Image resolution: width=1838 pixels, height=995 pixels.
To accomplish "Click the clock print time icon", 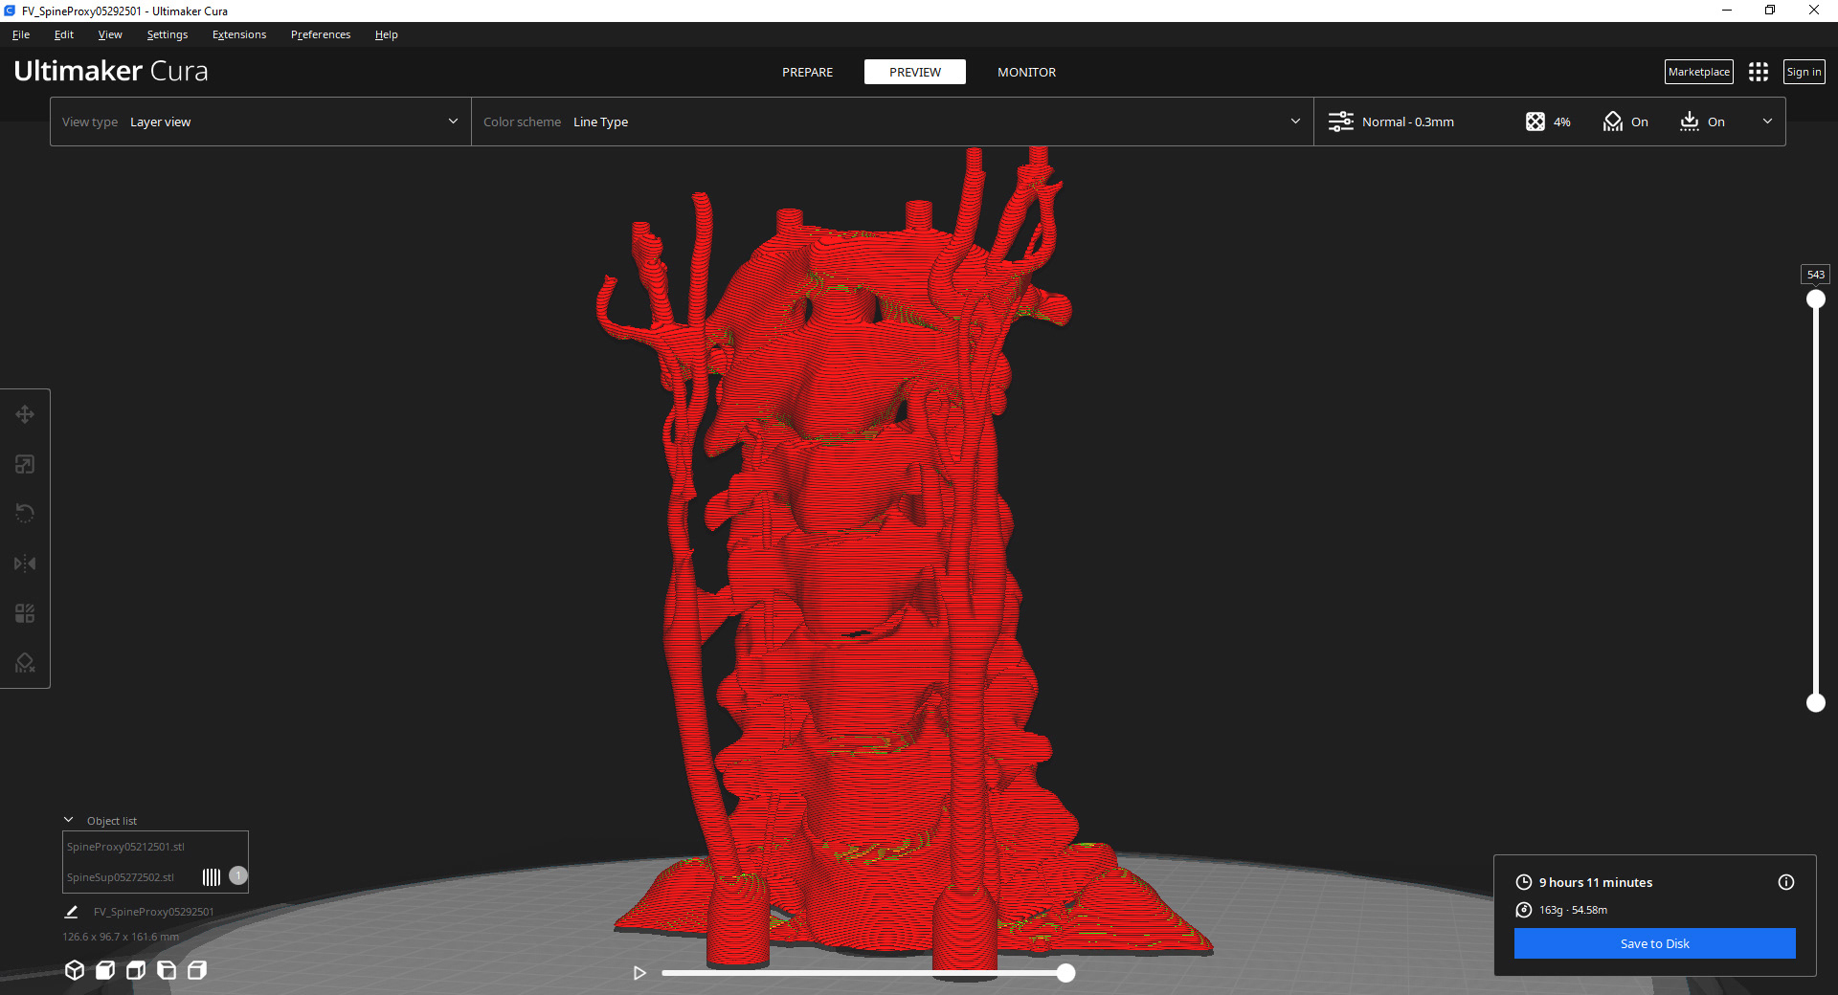I will coord(1524,882).
